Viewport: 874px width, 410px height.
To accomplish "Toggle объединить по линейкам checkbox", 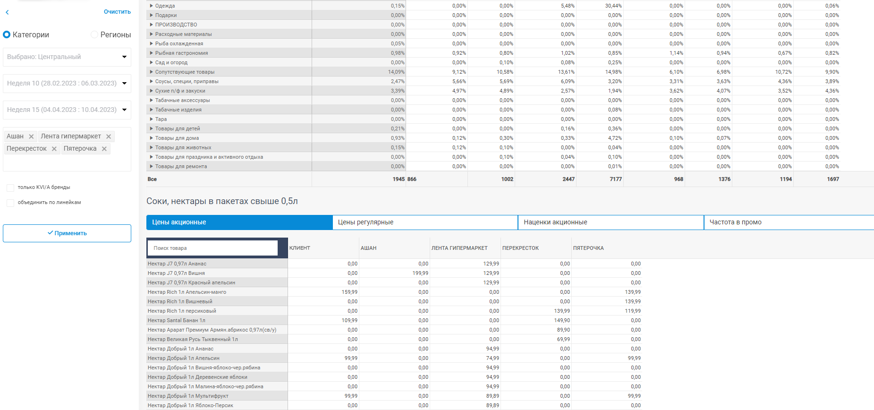I will 10,203.
